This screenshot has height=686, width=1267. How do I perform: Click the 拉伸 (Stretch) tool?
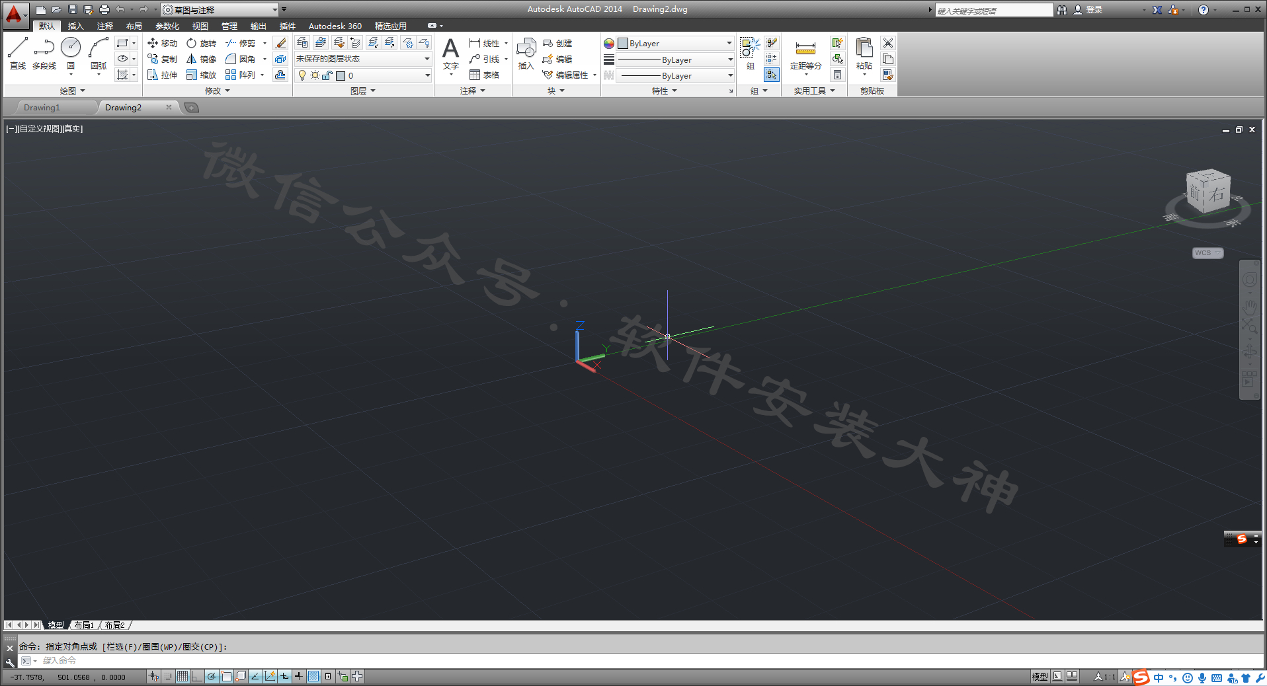(162, 75)
